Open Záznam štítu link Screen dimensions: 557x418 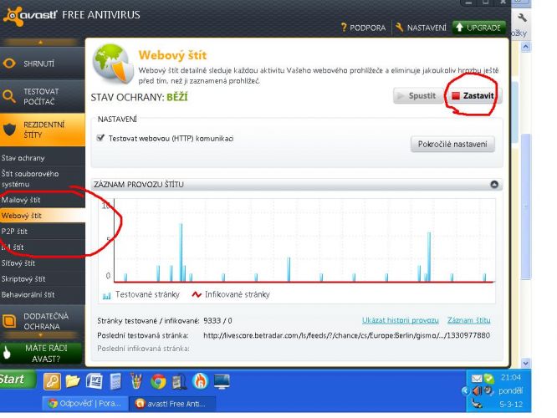(x=469, y=320)
